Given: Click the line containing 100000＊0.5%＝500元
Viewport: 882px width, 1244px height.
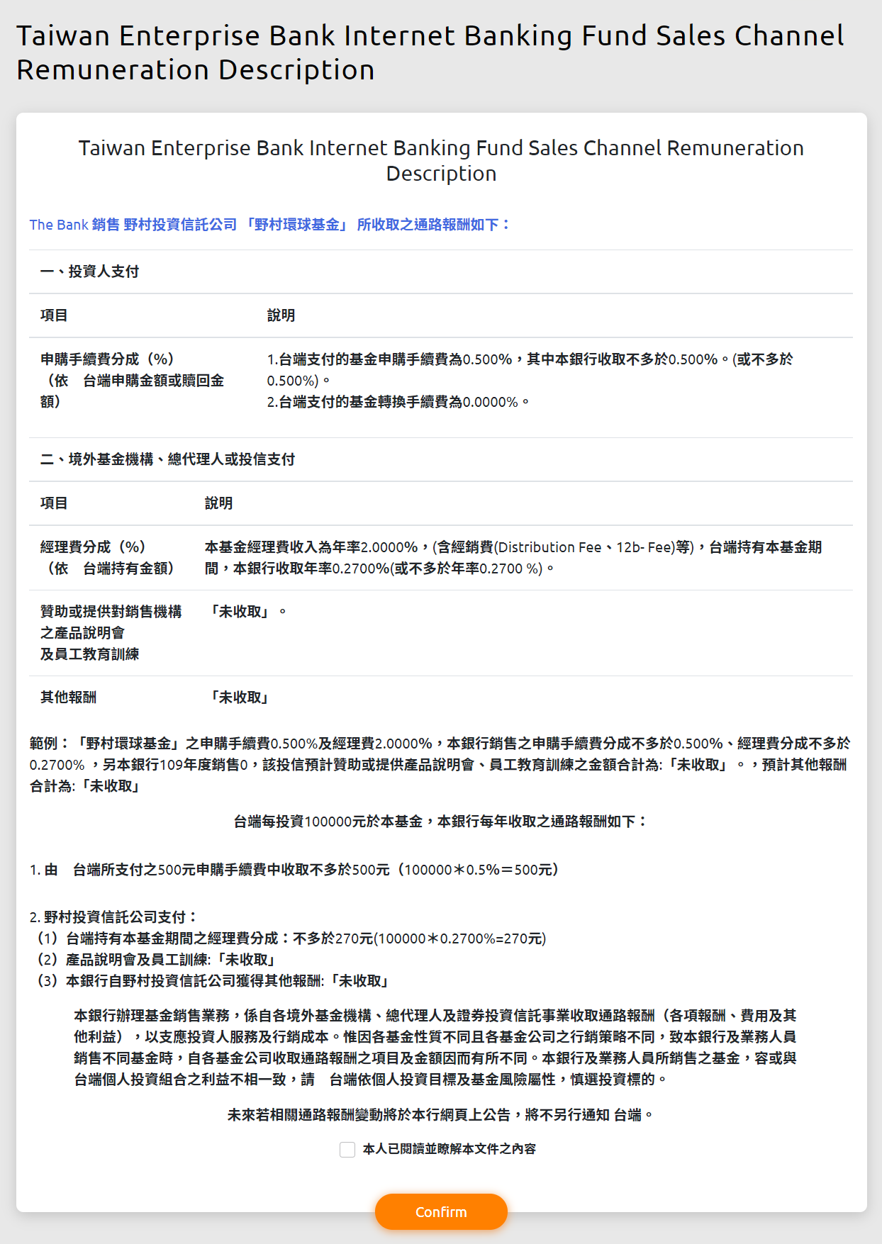Looking at the screenshot, I should [296, 870].
